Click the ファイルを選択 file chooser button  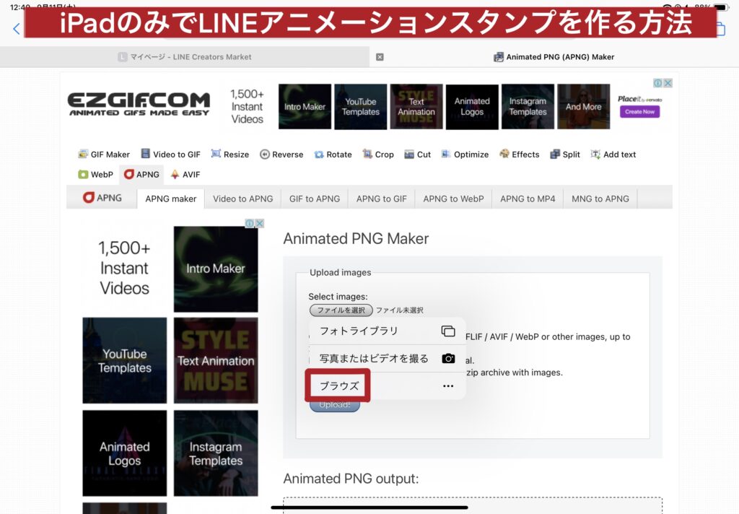(341, 310)
